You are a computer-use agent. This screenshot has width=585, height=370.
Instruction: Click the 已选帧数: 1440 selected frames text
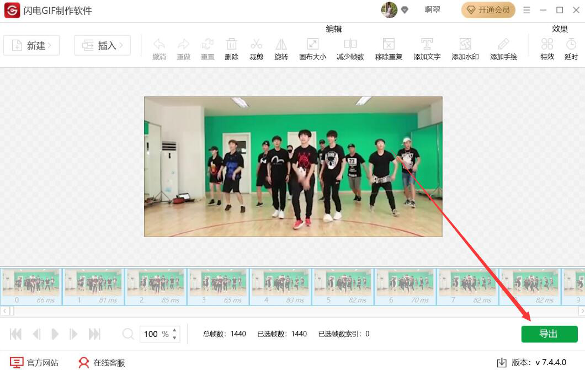coord(282,334)
